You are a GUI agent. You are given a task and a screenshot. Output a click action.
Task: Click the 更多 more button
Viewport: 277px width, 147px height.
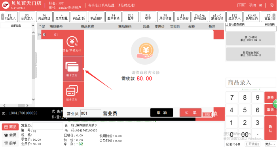270,144
